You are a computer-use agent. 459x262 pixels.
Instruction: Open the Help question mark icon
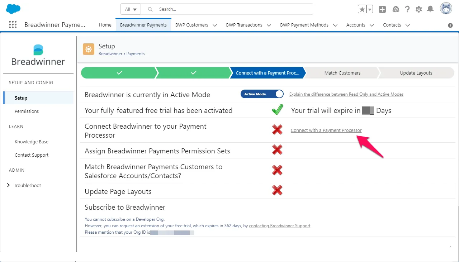click(407, 9)
